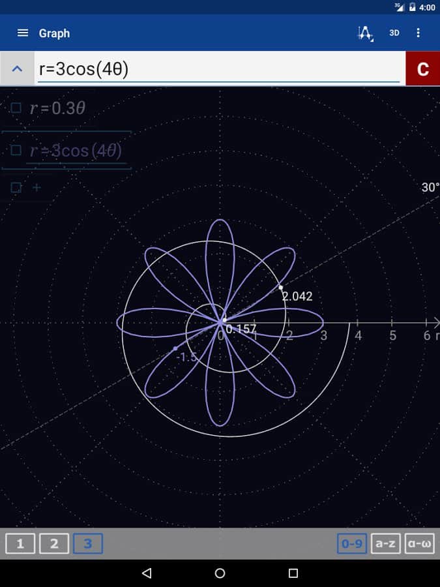Tap the graph trace analysis icon
The width and height of the screenshot is (440, 587).
pyautogui.click(x=366, y=33)
